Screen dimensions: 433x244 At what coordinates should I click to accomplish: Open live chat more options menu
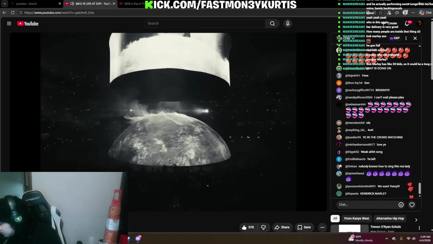point(406,38)
